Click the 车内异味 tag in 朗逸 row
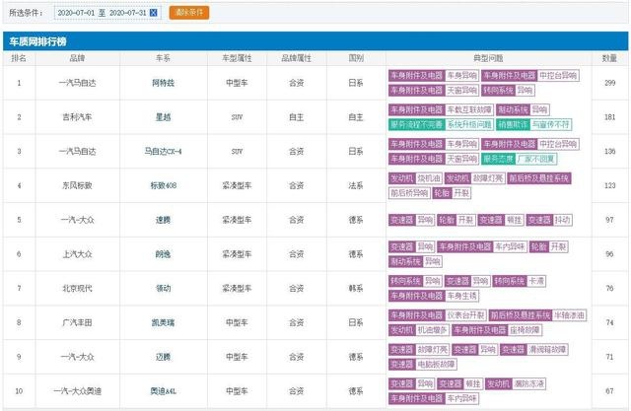Viewport: 631px width, 411px height. 510,247
